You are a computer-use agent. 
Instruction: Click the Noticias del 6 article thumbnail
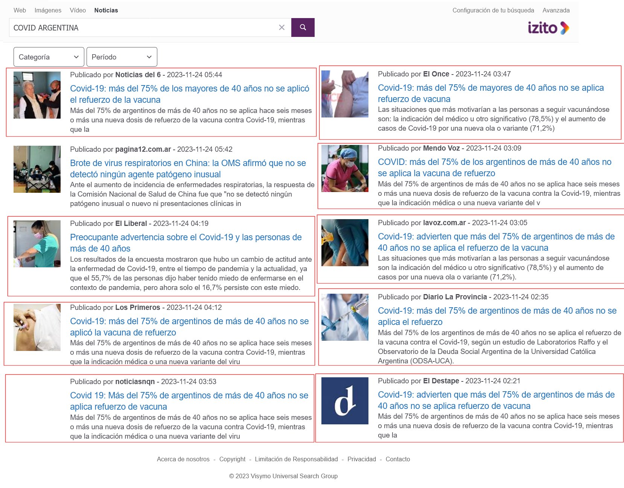(37, 95)
